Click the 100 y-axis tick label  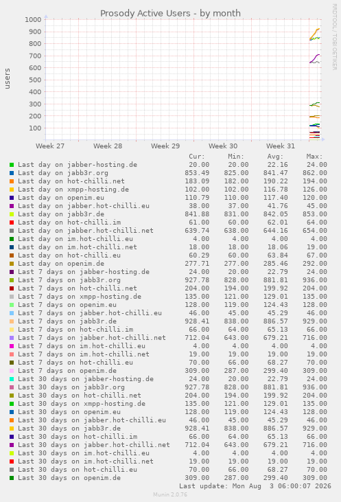tap(35, 128)
